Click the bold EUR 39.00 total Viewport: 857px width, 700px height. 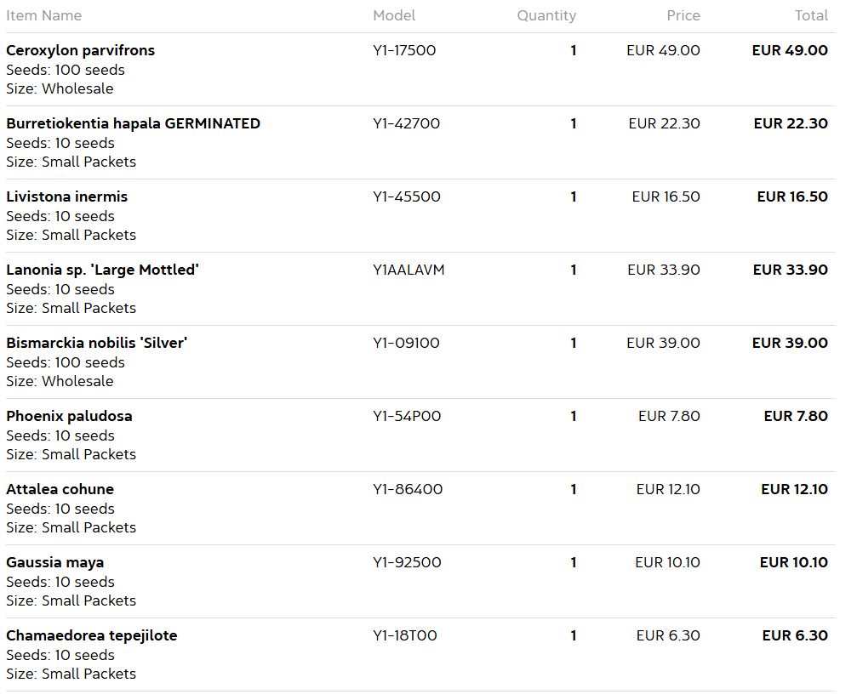790,343
